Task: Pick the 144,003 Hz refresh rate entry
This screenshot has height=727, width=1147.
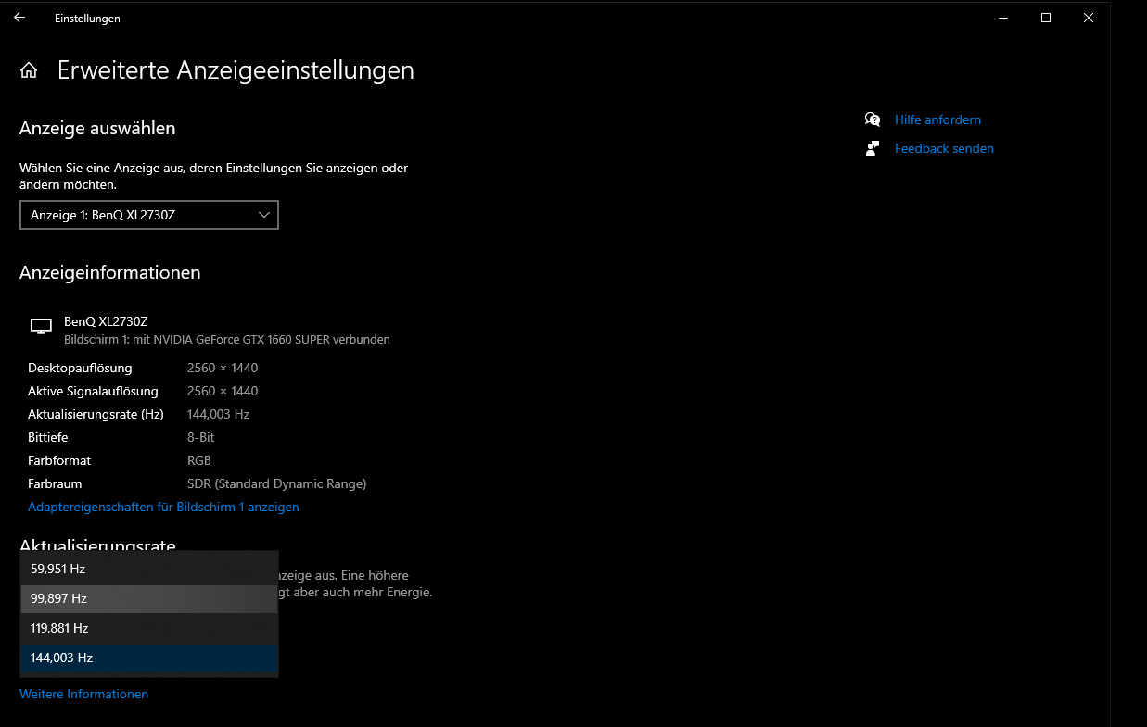Action: click(149, 658)
